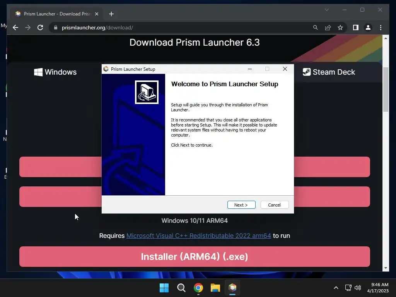This screenshot has height=297, width=396.
Task: Click "Windows 10/11 ARM64" text
Action: tap(195, 220)
